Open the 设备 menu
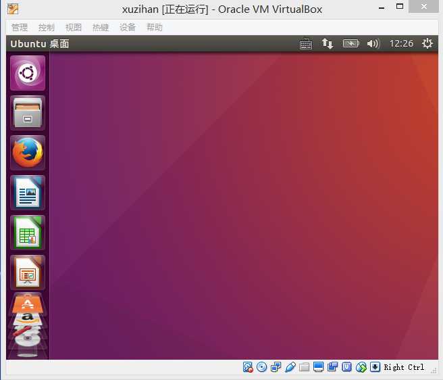The height and width of the screenshot is (380, 443). click(x=128, y=28)
